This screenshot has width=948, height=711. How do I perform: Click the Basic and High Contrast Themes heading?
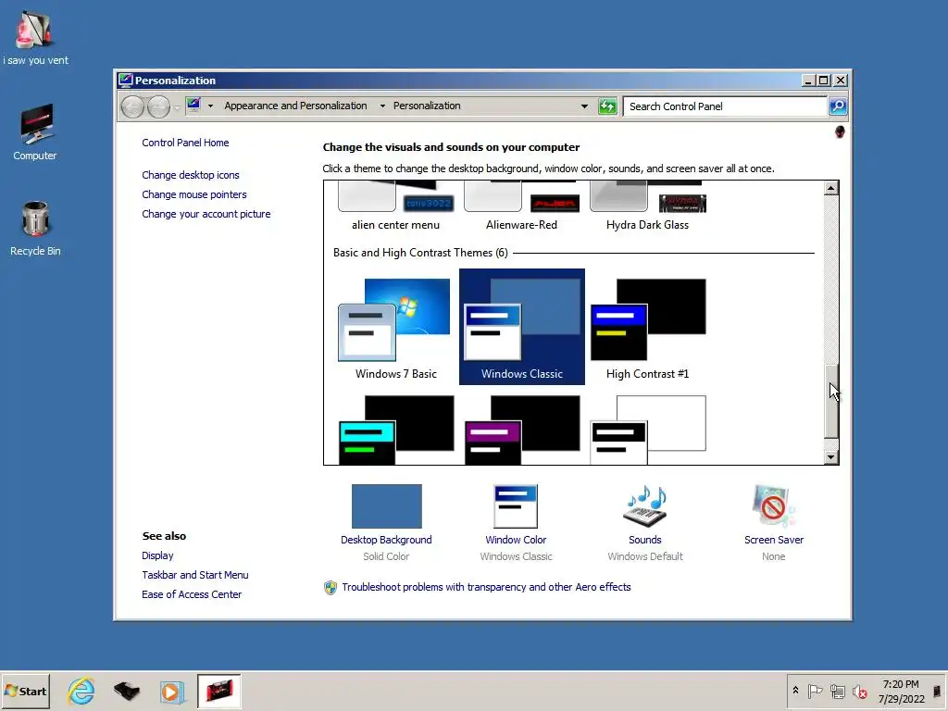pos(420,253)
